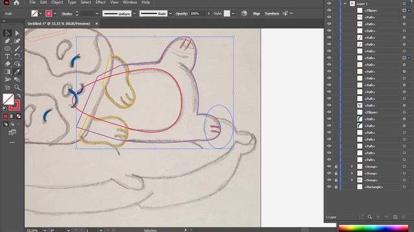Select the Layer 1 row name

point(362,4)
